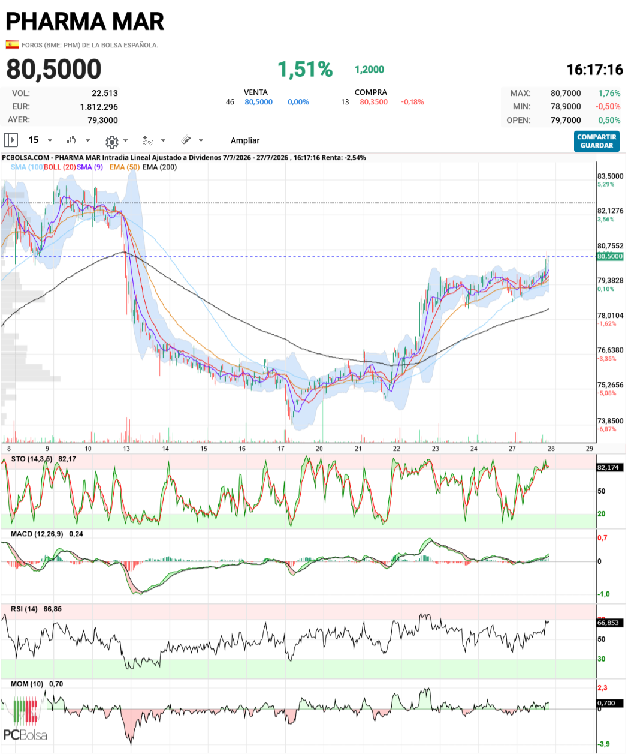Click the PCBolsa logo
Viewport: 628px width, 754px height.
(25, 720)
